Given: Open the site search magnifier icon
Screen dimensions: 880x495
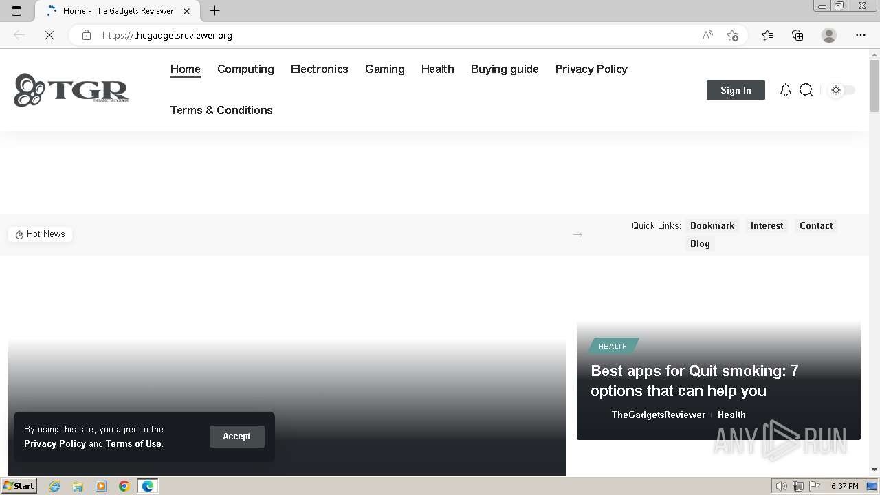Looking at the screenshot, I should (806, 90).
